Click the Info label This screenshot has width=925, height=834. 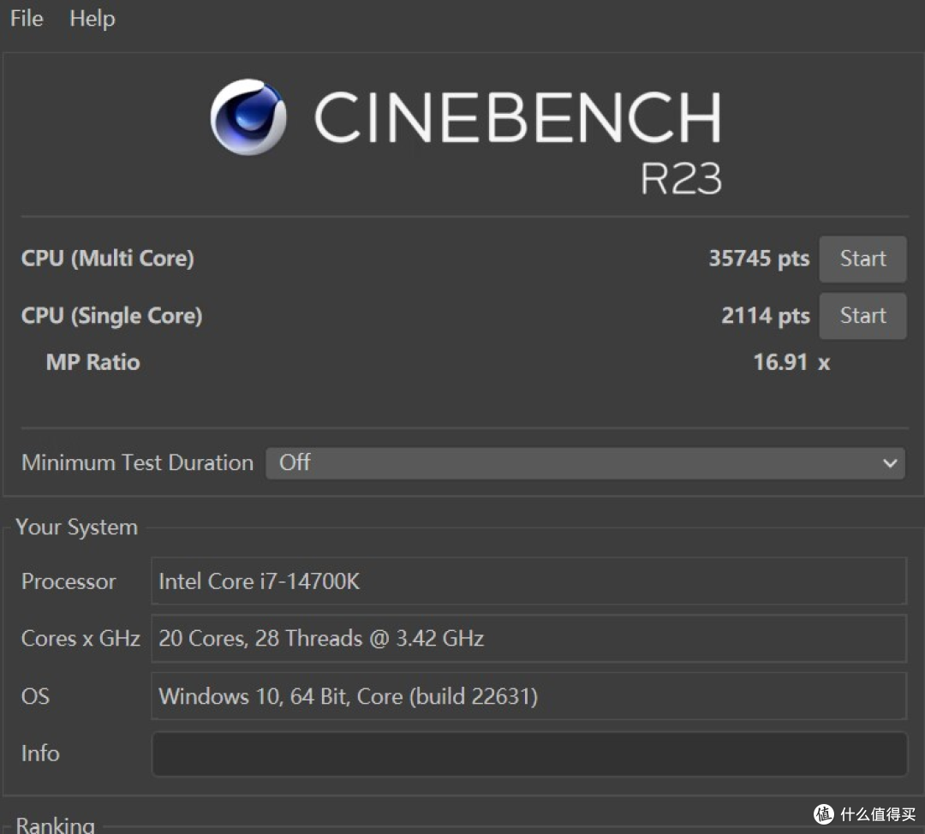click(x=40, y=754)
